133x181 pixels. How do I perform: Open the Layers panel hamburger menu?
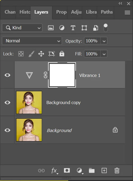tap(127, 13)
